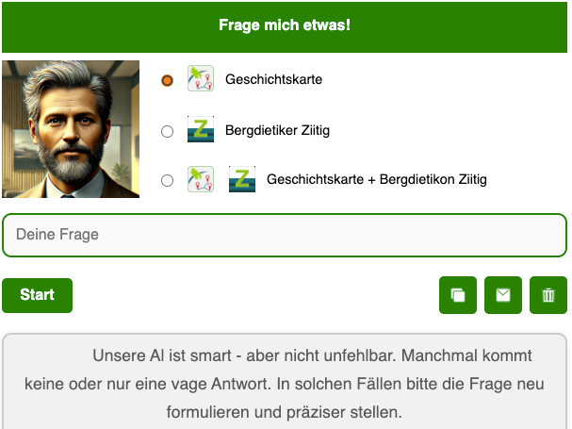Select the Geschichtskarte radio button
The width and height of the screenshot is (572, 429).
point(168,80)
